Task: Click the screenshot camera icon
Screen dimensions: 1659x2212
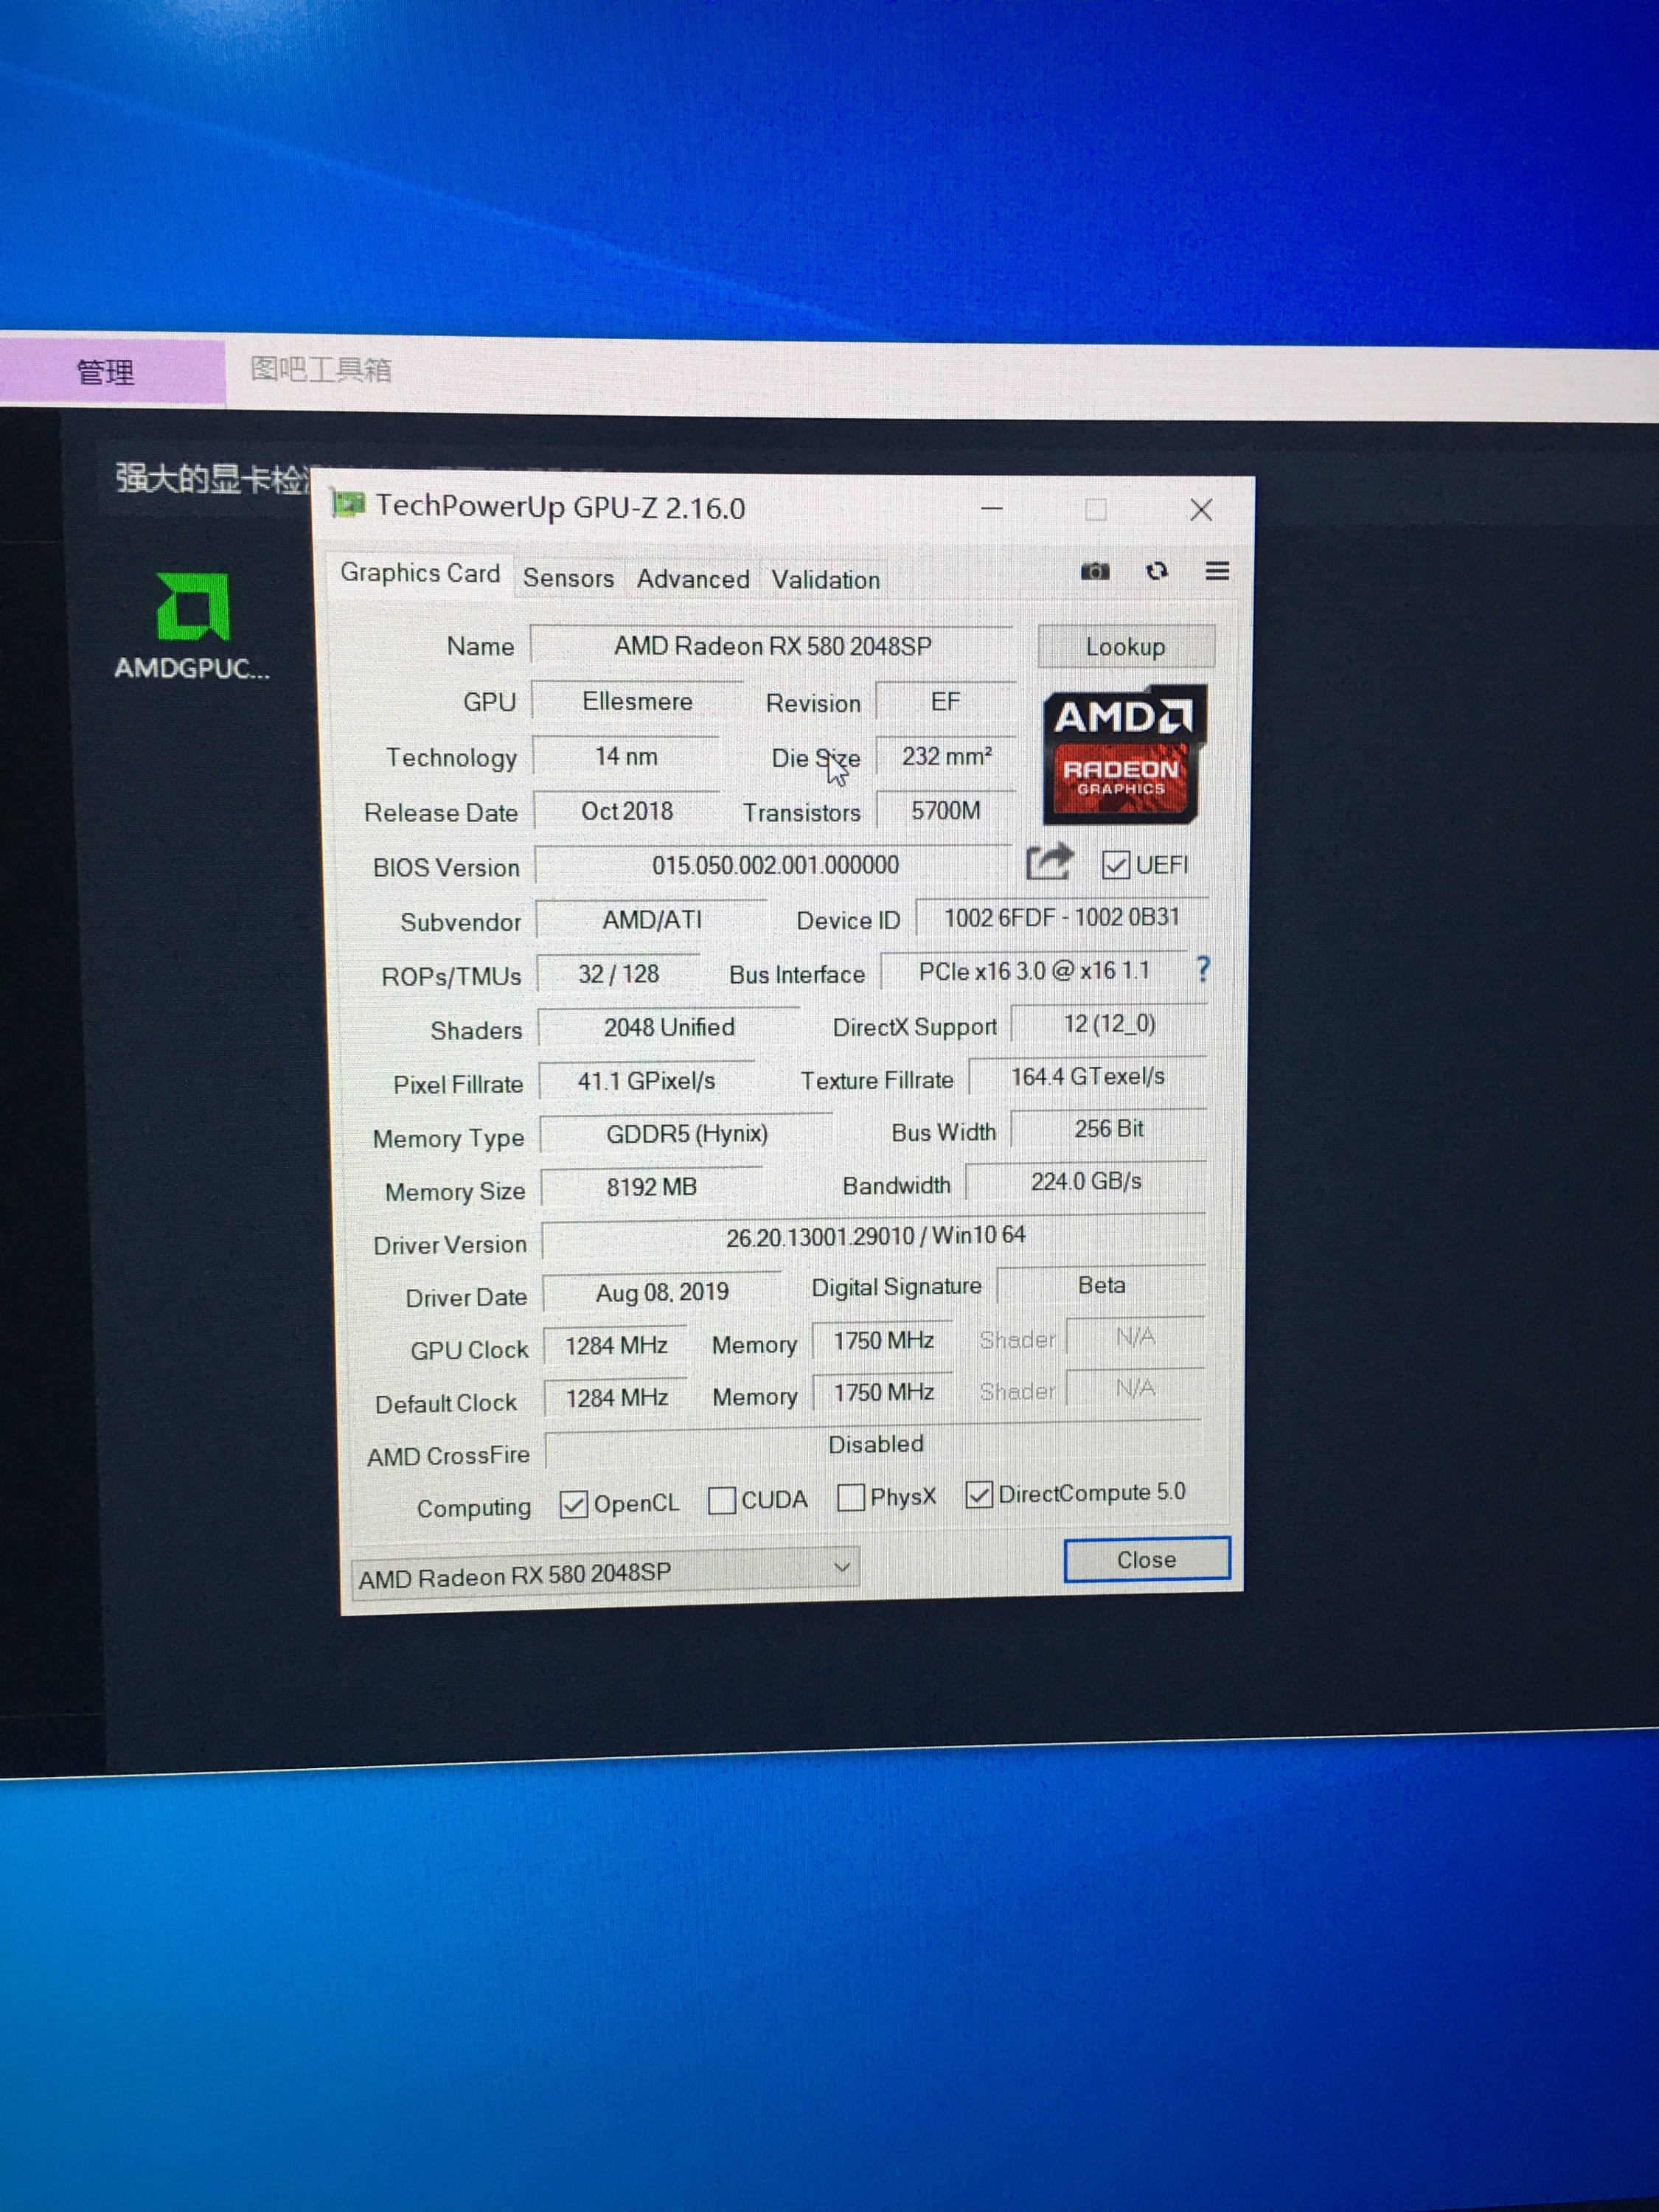Action: pyautogui.click(x=1095, y=571)
